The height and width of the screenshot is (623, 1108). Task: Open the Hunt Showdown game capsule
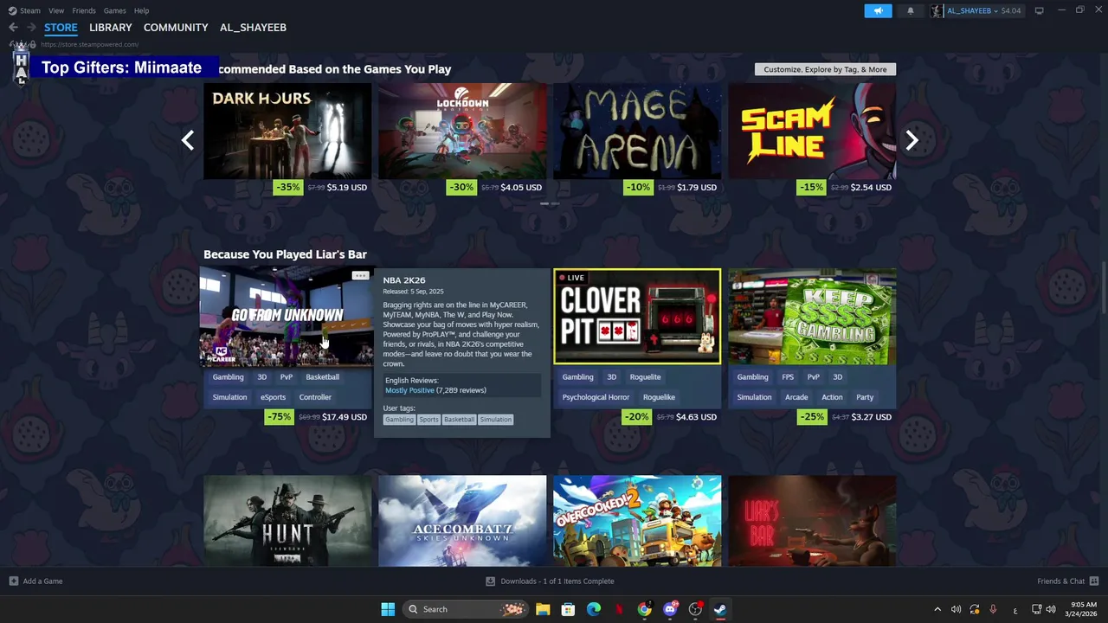(x=287, y=521)
